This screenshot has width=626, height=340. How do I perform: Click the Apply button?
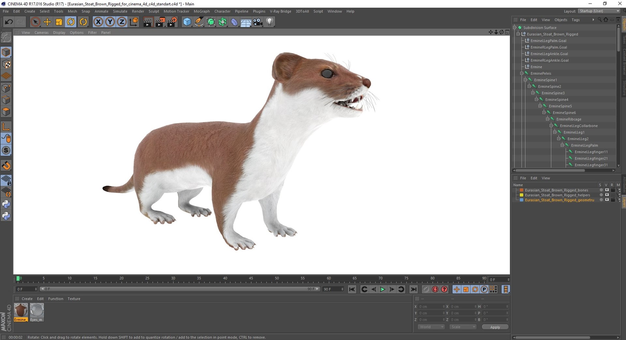tap(495, 327)
